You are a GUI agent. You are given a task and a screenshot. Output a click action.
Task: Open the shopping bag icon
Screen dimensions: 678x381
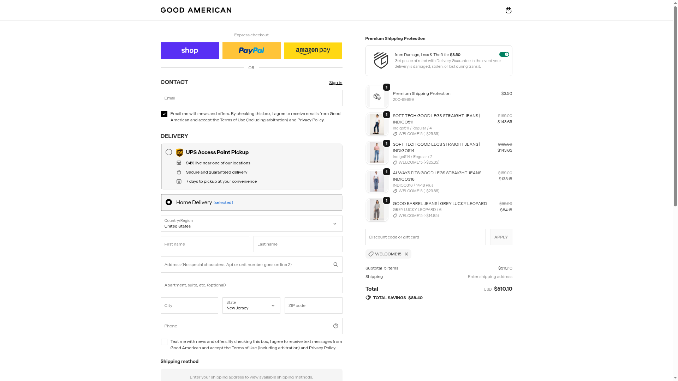click(509, 10)
